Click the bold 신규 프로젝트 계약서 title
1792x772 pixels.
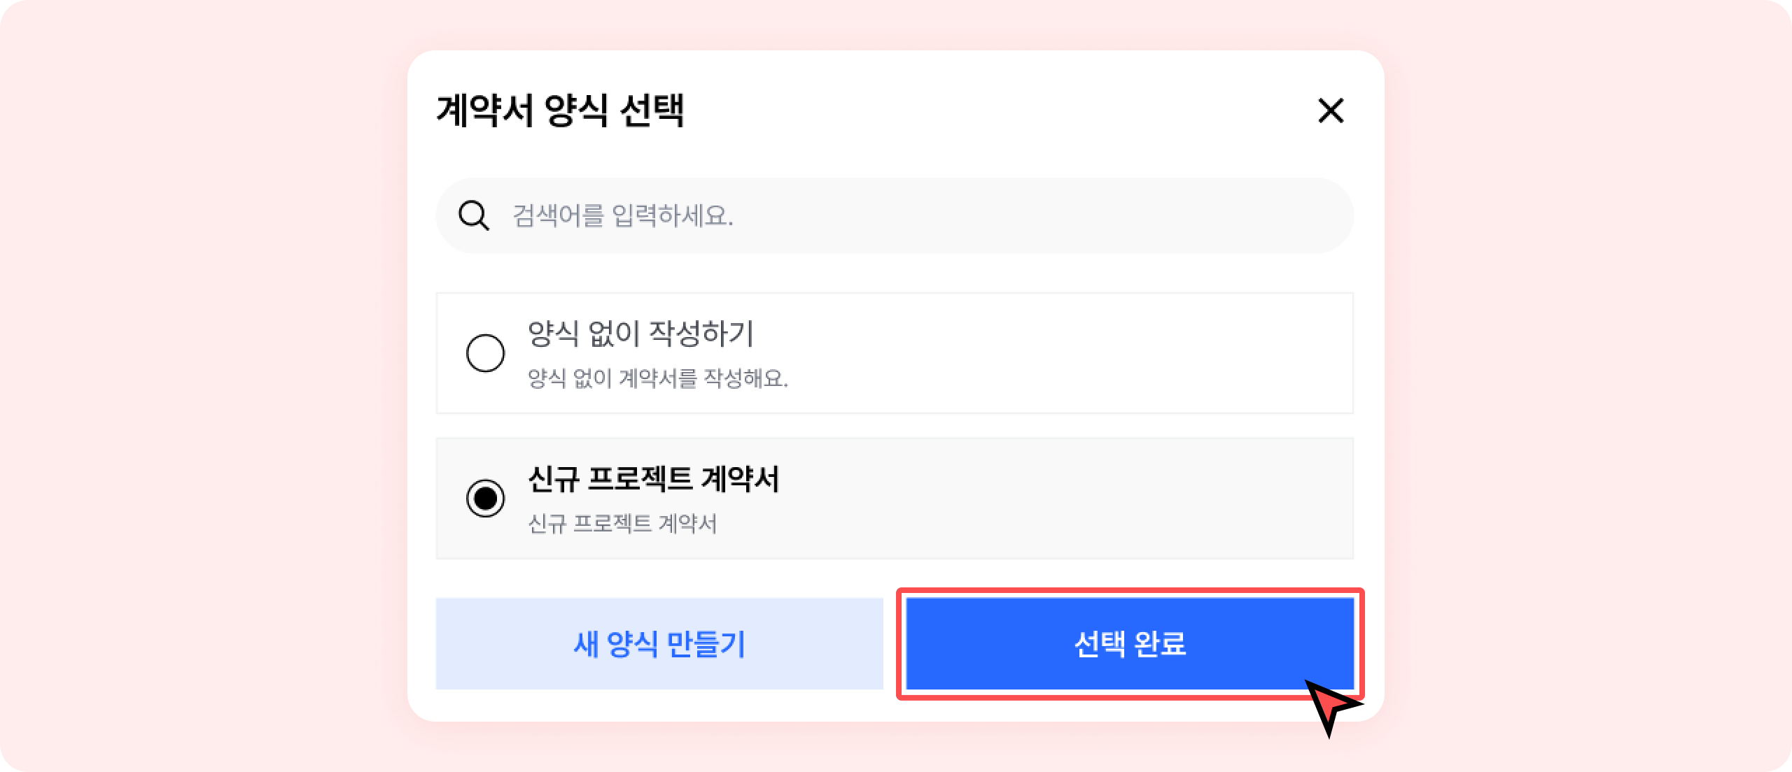click(x=653, y=479)
